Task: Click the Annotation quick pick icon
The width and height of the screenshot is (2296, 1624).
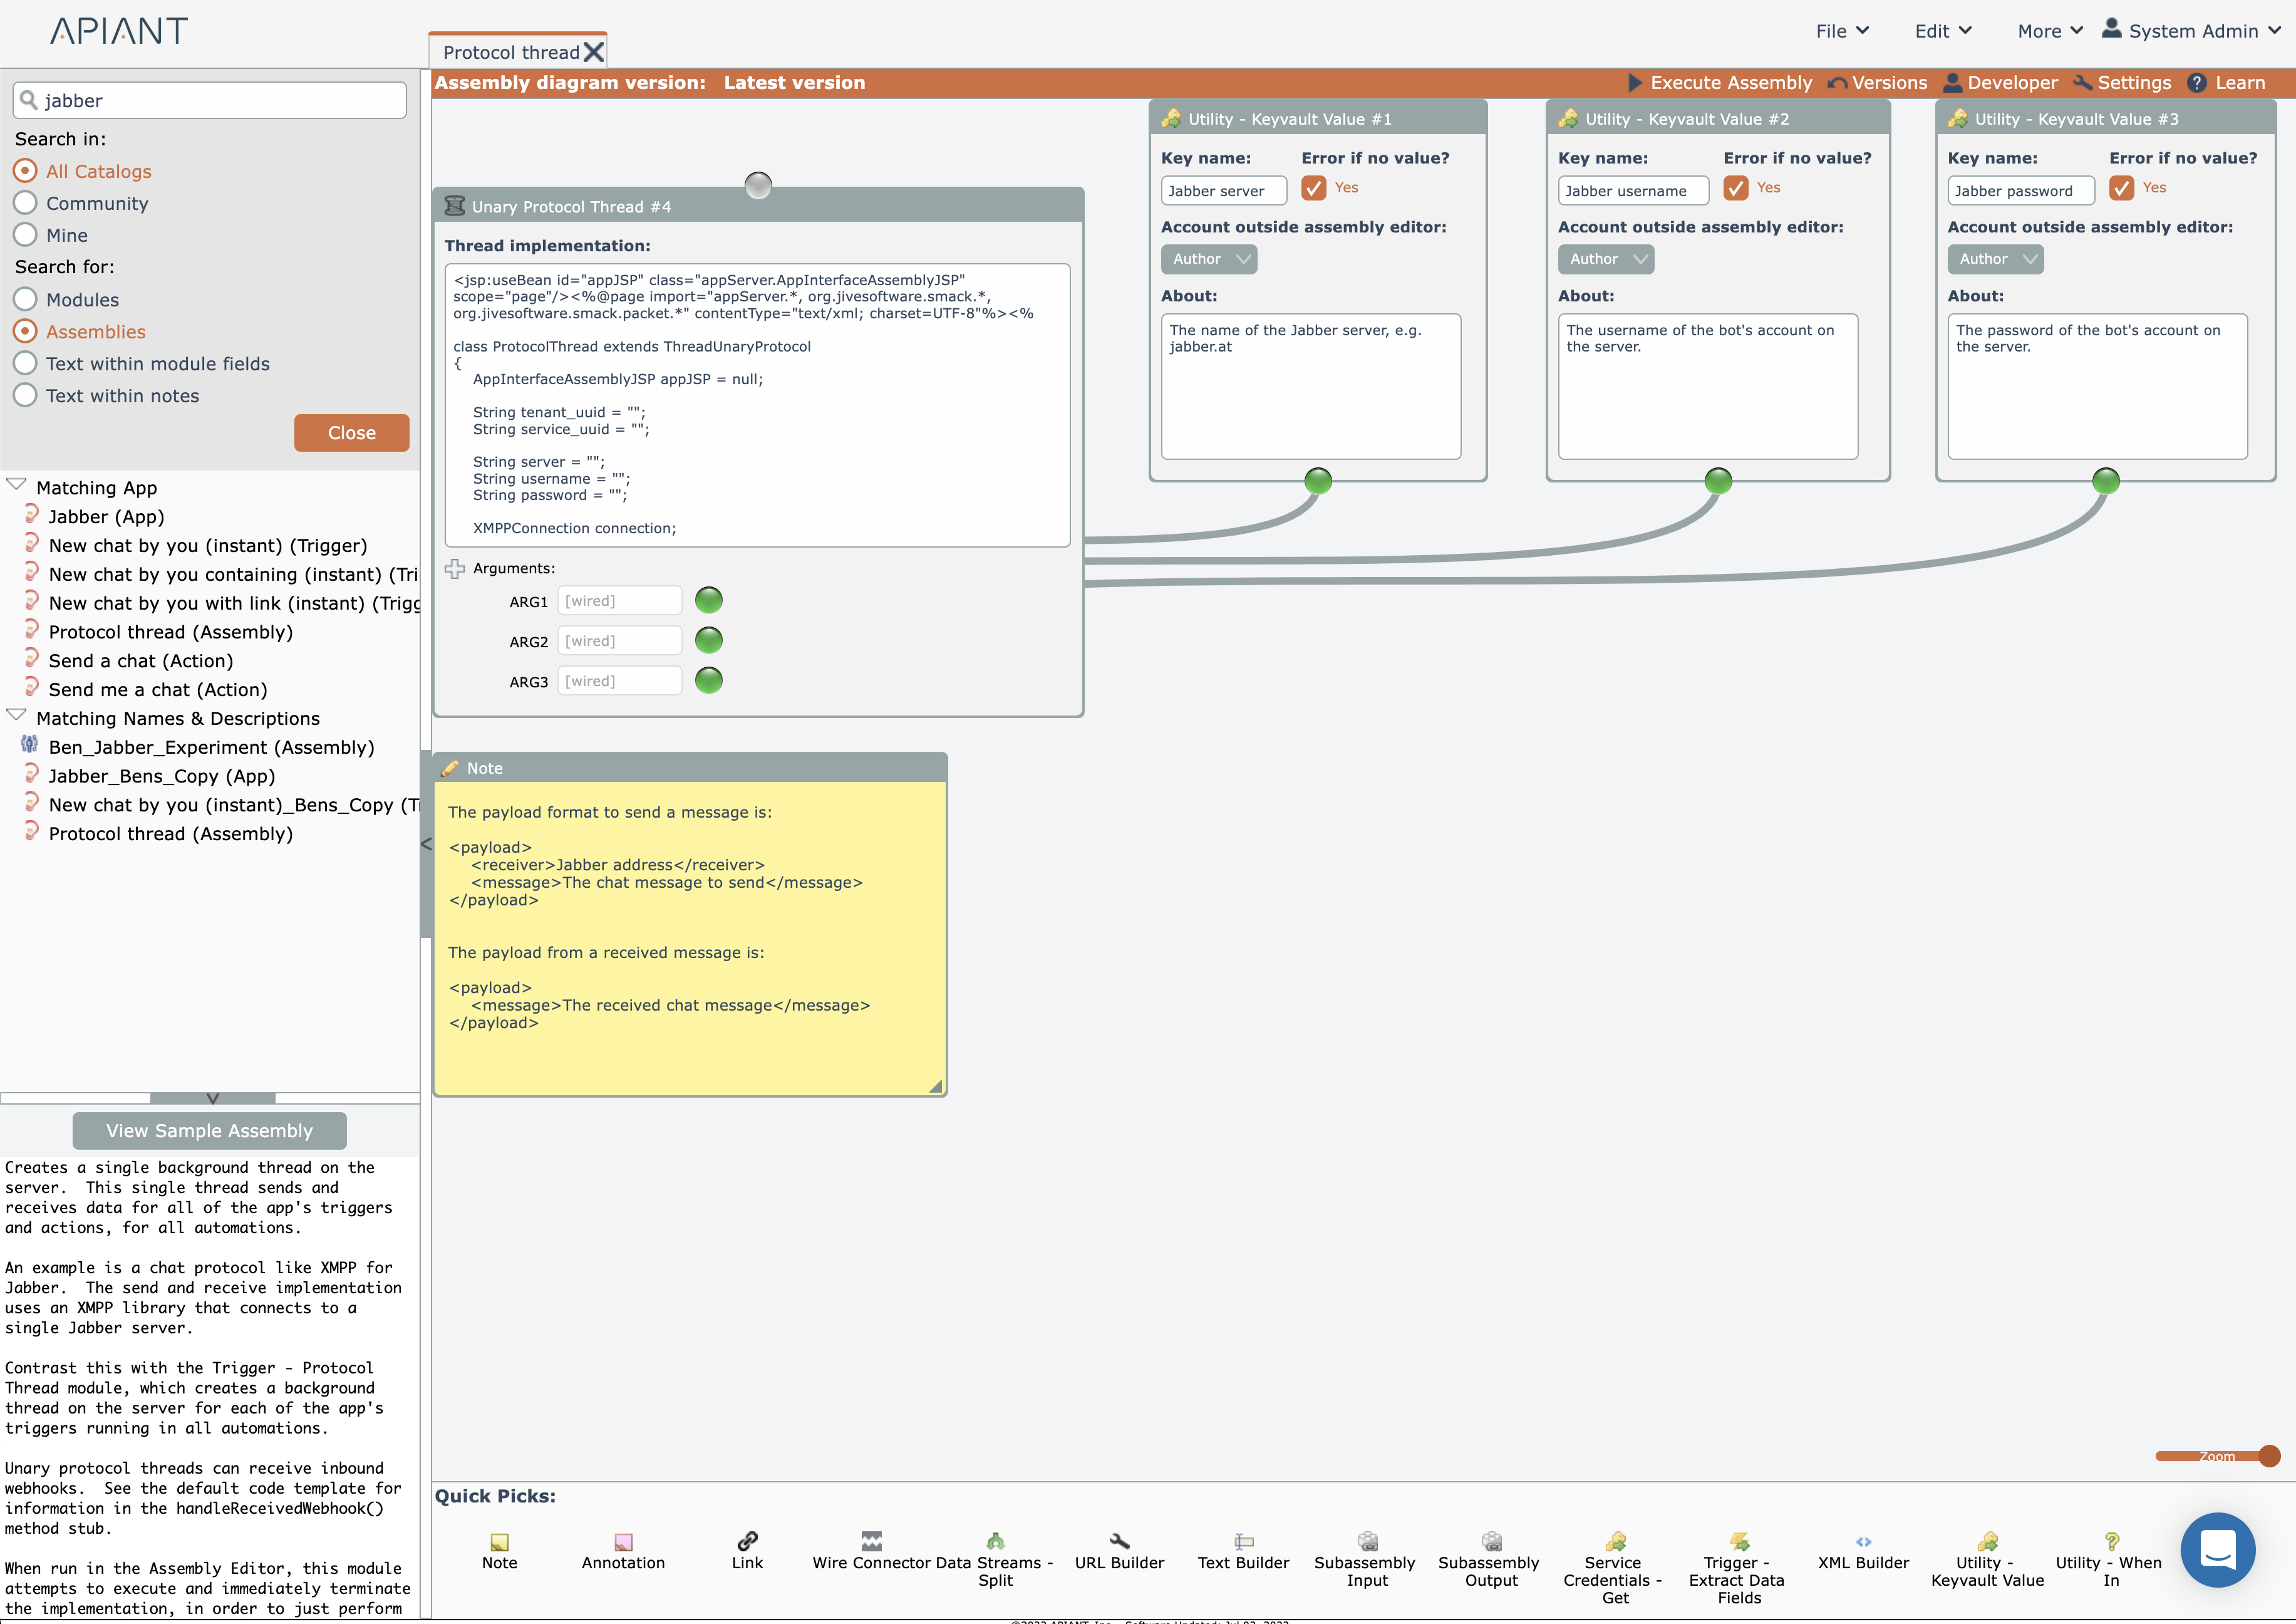Action: 623,1542
